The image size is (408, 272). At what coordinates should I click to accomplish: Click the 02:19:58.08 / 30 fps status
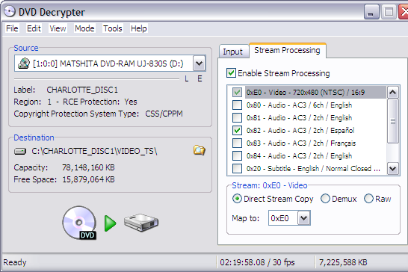(257, 262)
